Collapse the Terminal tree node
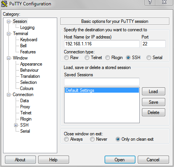The image size is (174, 167). pyautogui.click(x=8, y=34)
